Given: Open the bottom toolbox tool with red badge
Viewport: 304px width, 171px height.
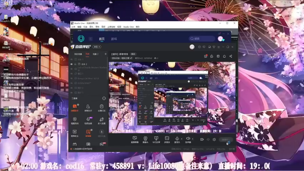Looking at the screenshot, I should click(x=102, y=144).
